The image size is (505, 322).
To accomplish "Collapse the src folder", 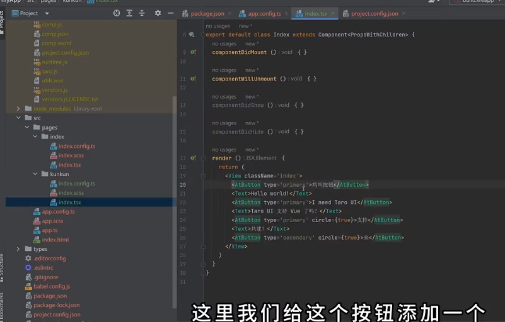I will [18, 118].
